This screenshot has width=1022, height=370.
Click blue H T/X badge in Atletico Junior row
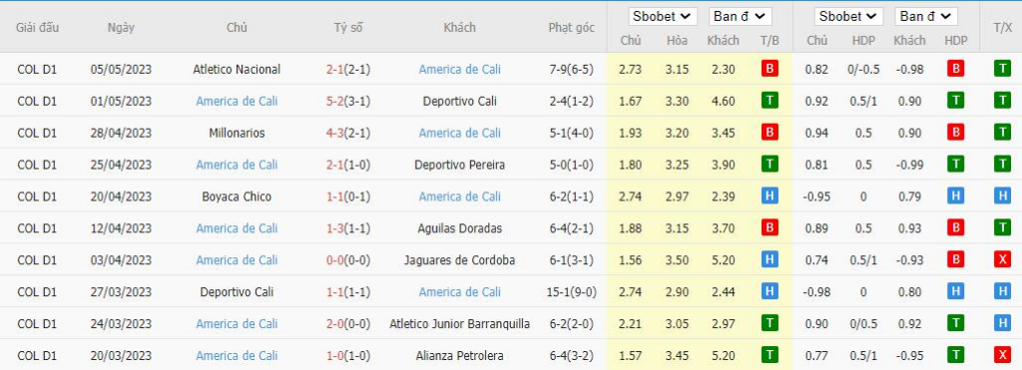point(1002,323)
